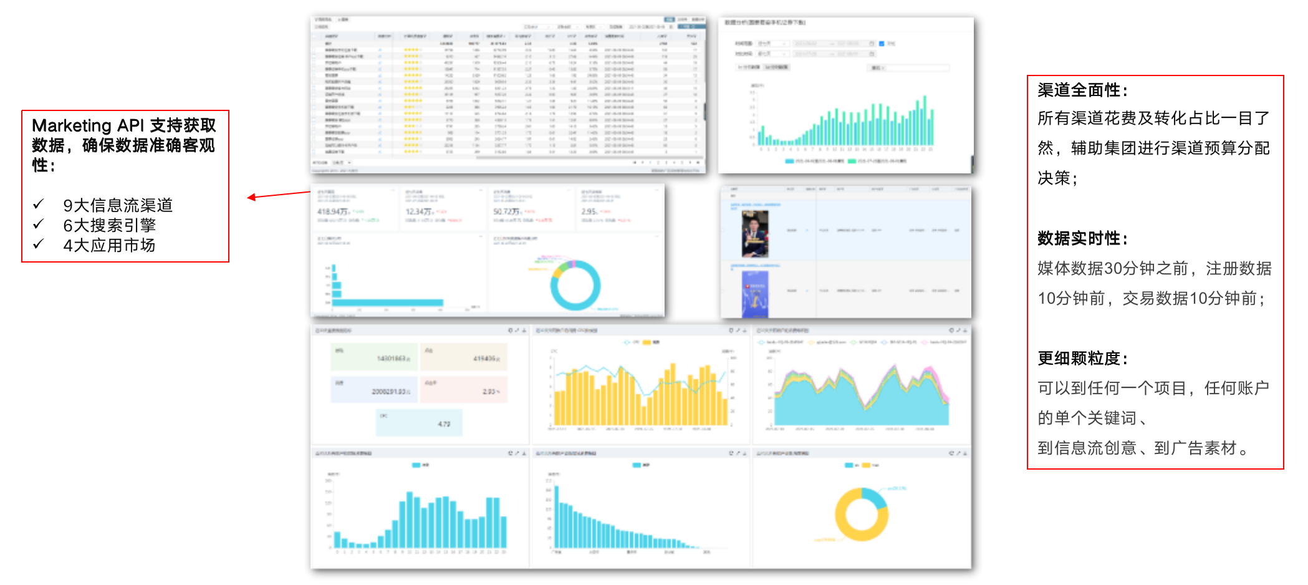1308x585 pixels.
Task: Expand the yellow donut chart panel fullscreen
Action: tap(958, 453)
